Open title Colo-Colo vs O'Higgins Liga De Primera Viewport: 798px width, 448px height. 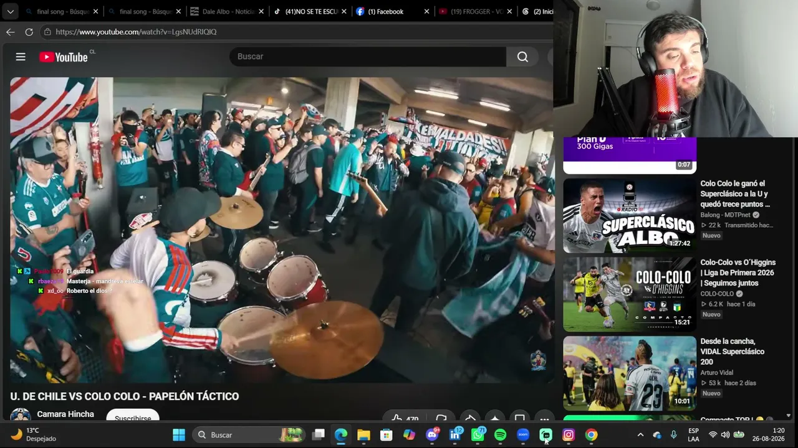pos(738,273)
